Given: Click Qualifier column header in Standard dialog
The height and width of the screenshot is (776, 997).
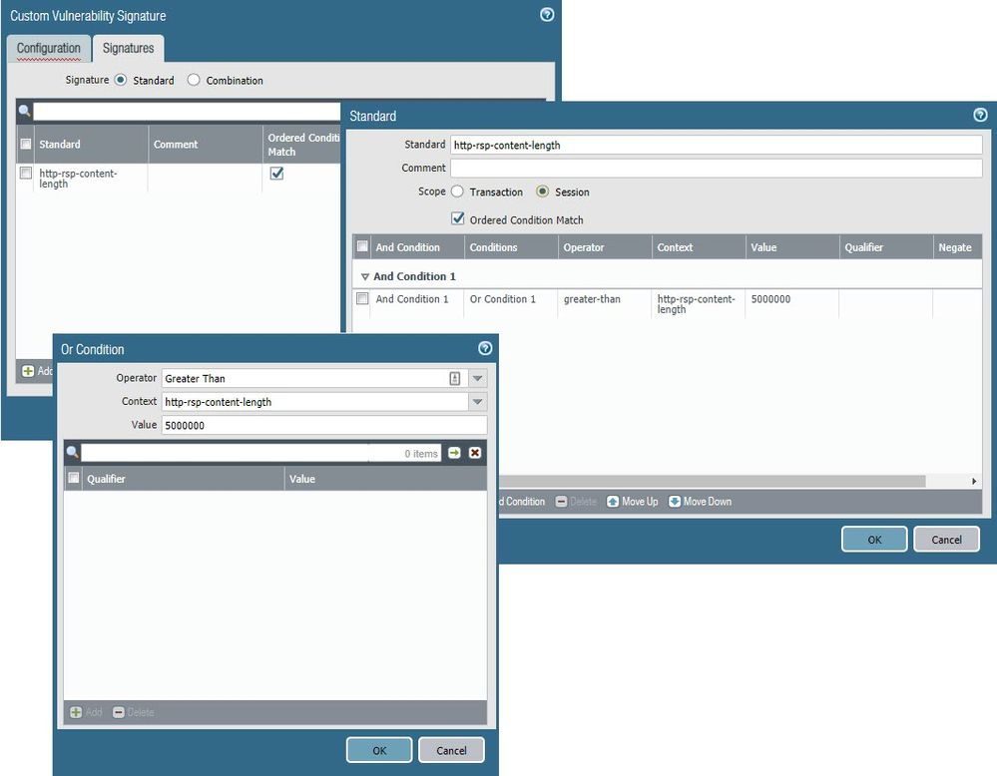Looking at the screenshot, I should click(886, 247).
